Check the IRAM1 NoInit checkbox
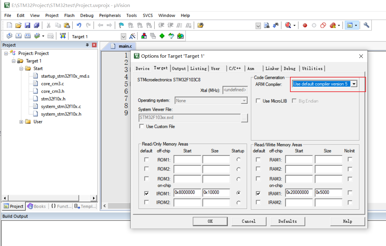The height and width of the screenshot is (246, 386). (350, 193)
